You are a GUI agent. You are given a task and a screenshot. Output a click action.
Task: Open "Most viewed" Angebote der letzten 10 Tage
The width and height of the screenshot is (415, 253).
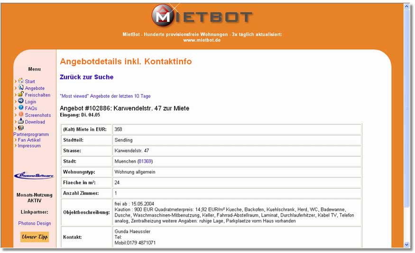click(105, 96)
